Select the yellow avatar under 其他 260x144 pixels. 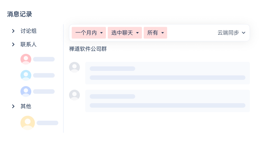28,123
